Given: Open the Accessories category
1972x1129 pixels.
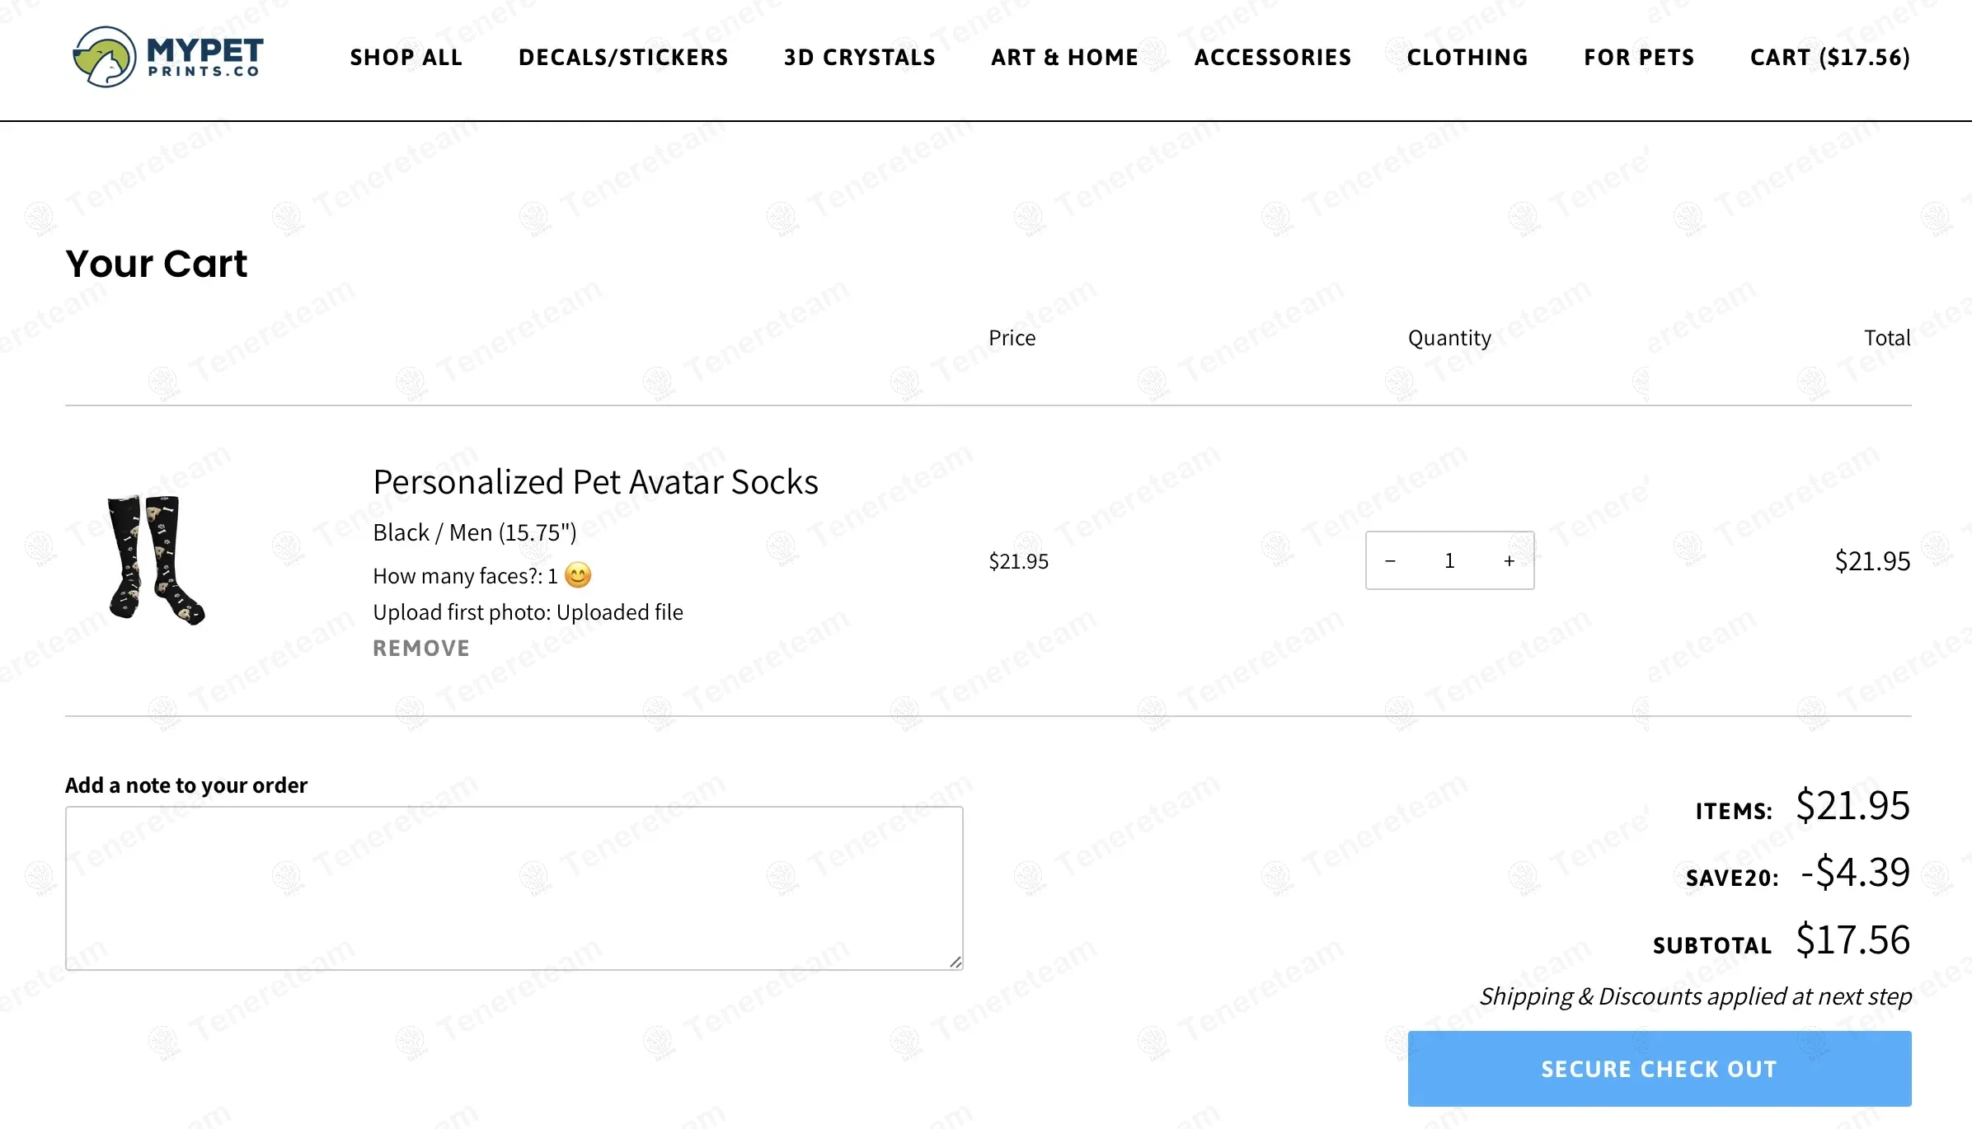Looking at the screenshot, I should click(1272, 57).
